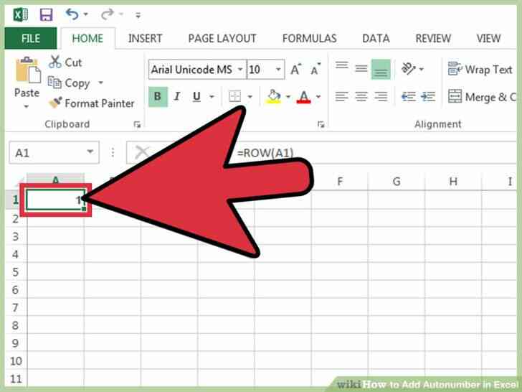Click the Paste clipboard icon
The width and height of the screenshot is (522, 392).
(x=28, y=70)
